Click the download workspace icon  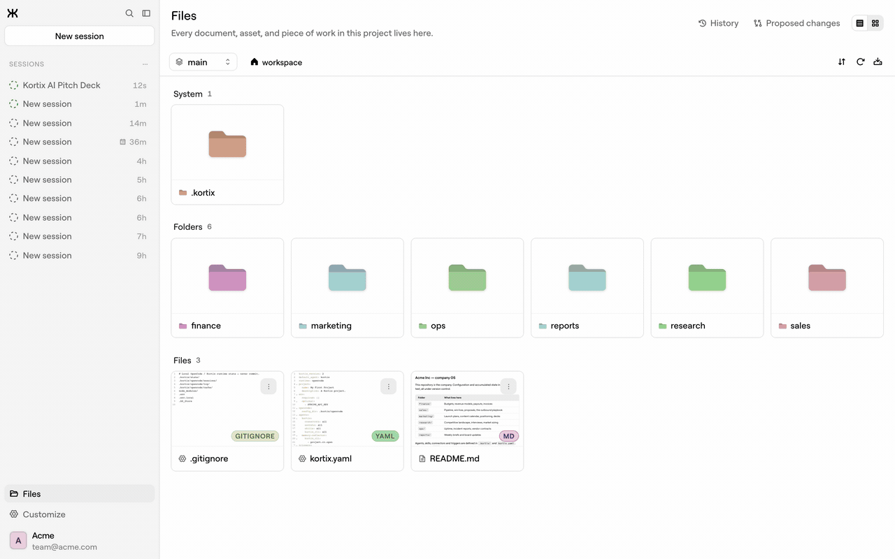pos(878,62)
